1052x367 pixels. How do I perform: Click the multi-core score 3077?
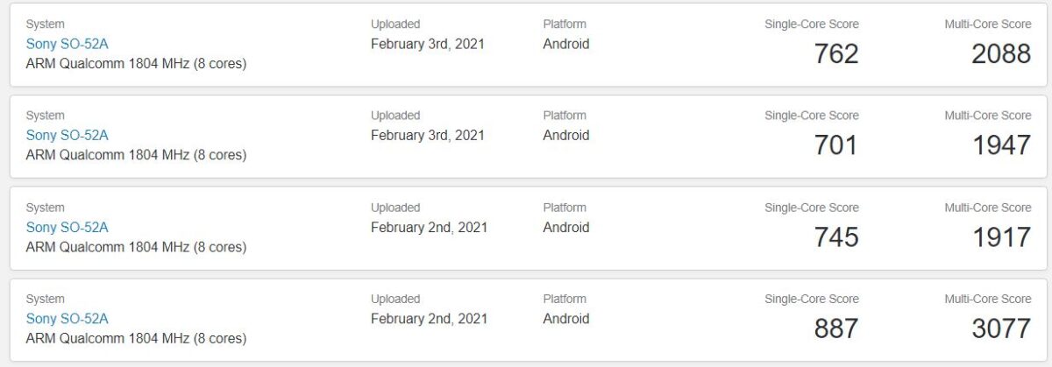(1001, 329)
